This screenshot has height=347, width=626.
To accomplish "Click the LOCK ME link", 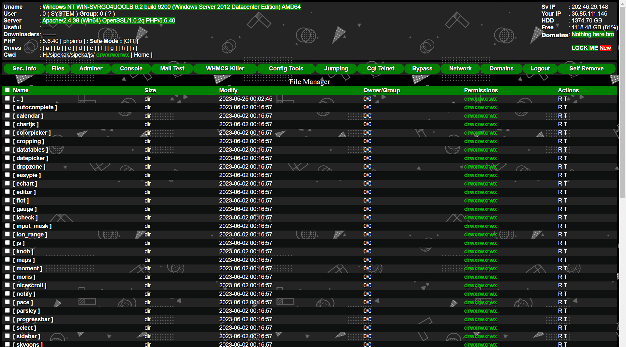I will point(585,48).
